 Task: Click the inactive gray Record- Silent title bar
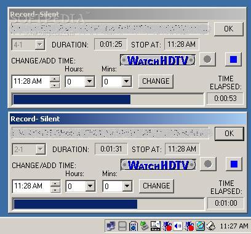coord(127,14)
